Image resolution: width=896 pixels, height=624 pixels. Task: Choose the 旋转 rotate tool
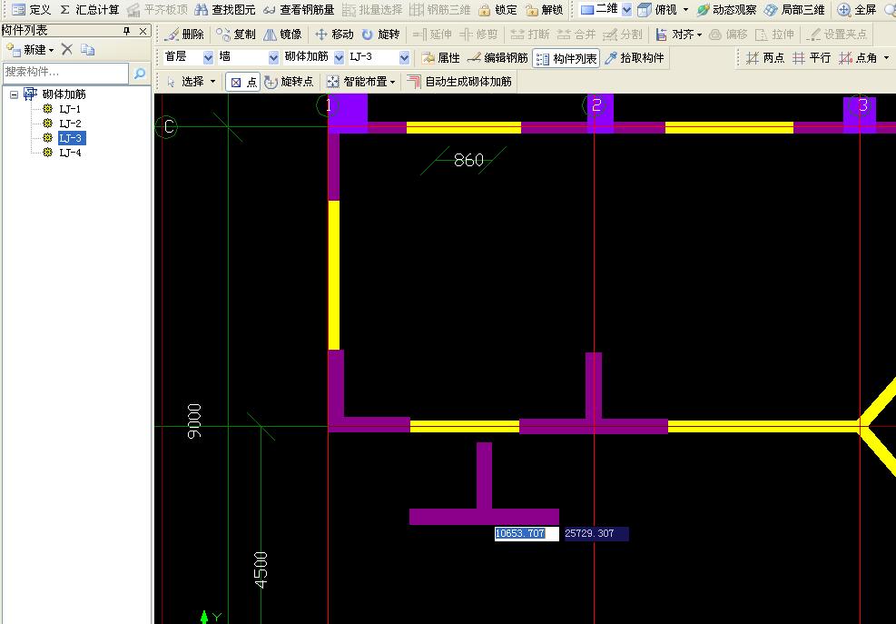click(x=380, y=35)
